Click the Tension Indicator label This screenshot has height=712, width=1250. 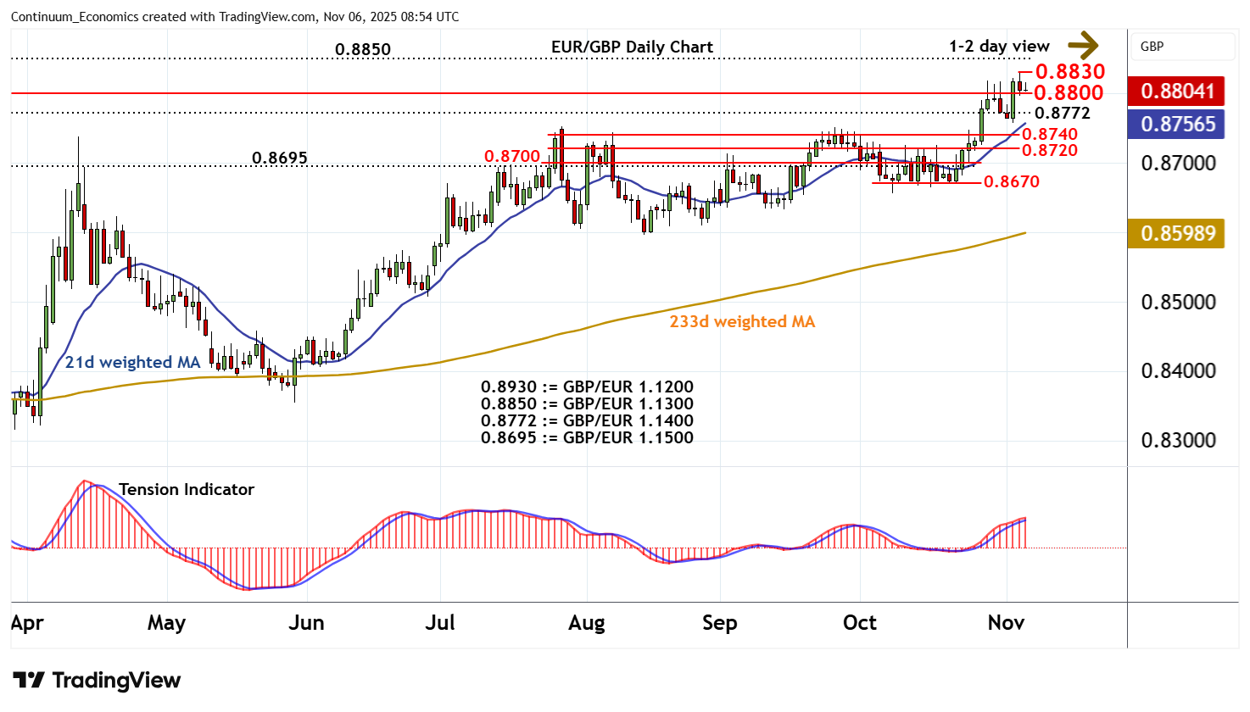pos(187,489)
